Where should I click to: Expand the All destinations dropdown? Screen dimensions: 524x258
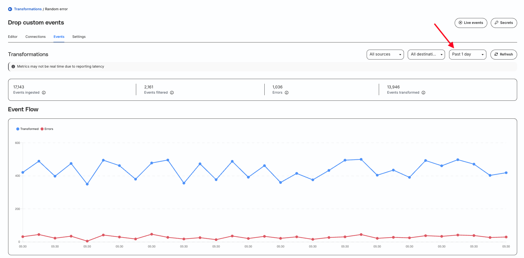426,55
